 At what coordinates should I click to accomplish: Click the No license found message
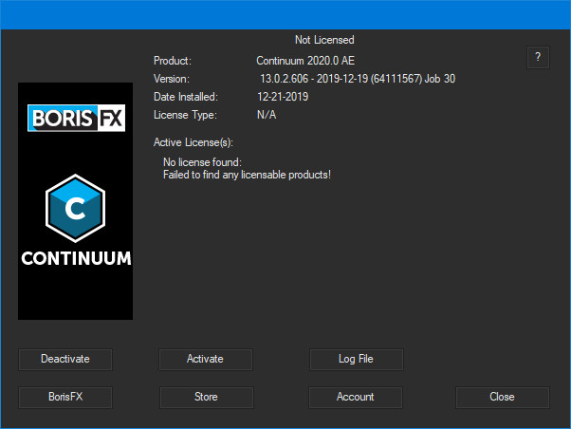pyautogui.click(x=202, y=162)
